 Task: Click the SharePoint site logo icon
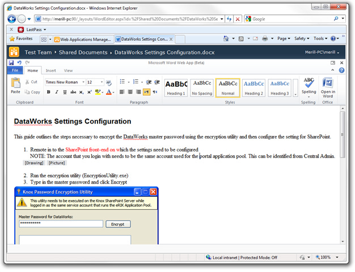tap(14, 52)
